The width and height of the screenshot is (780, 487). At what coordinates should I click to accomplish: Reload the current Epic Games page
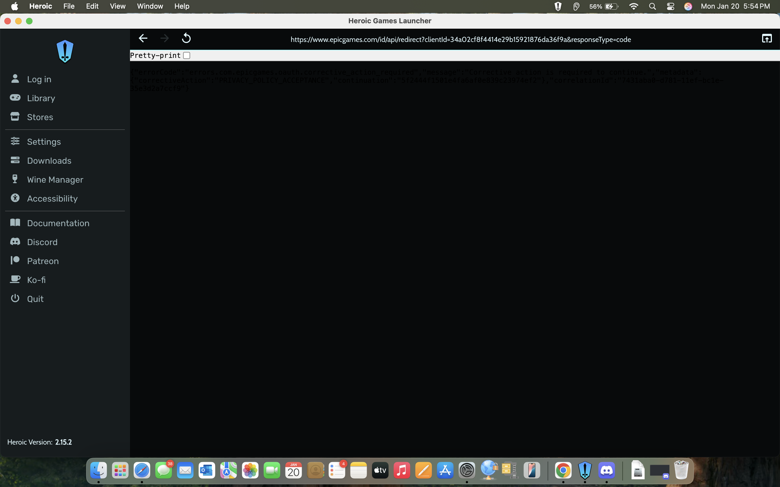pos(187,38)
